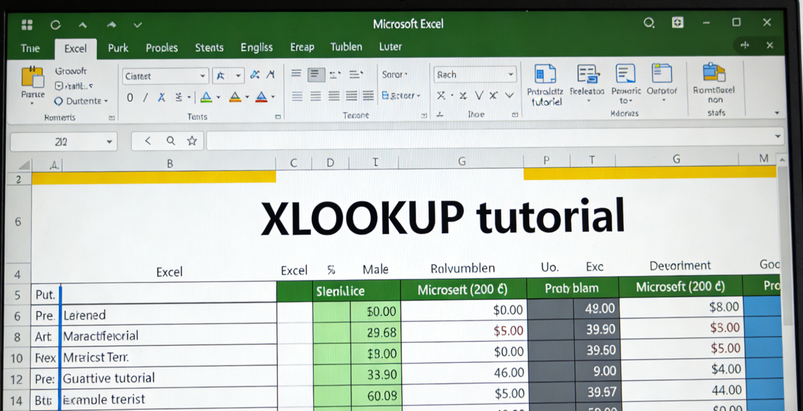Apply the red underlined A color

pos(261,98)
